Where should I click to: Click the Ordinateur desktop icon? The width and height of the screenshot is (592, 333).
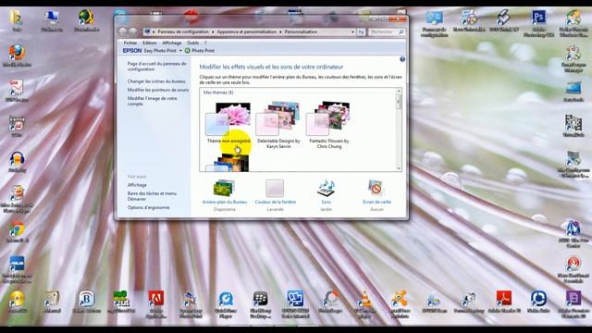[x=52, y=20]
